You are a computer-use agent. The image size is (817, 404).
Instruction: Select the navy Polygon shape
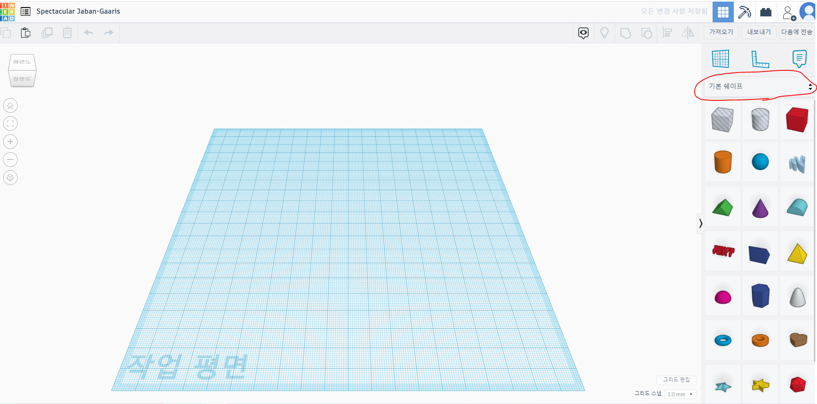(x=760, y=295)
